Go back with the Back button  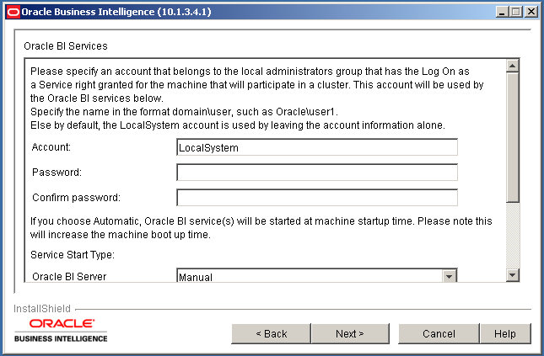point(272,334)
